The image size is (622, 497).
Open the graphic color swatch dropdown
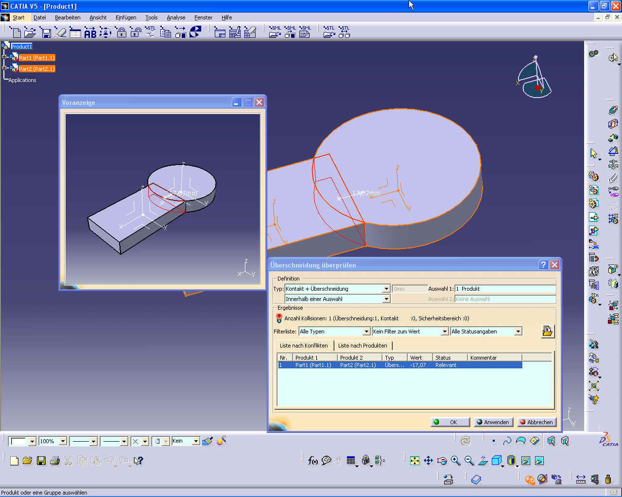32,441
